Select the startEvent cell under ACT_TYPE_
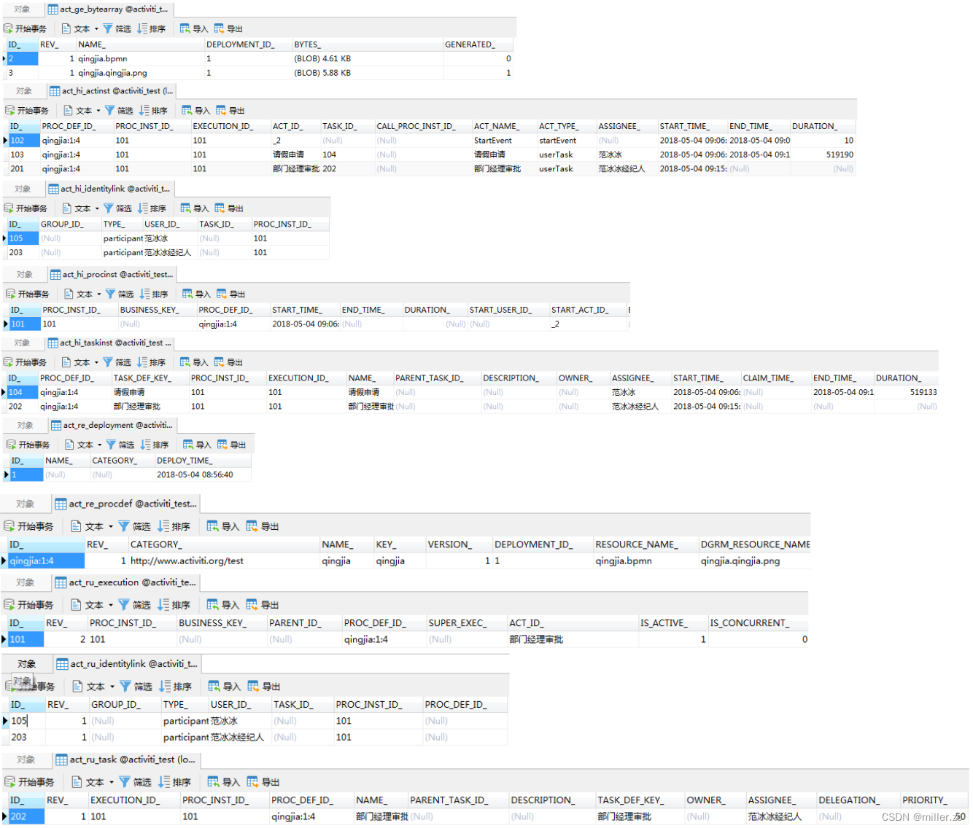 (566, 141)
